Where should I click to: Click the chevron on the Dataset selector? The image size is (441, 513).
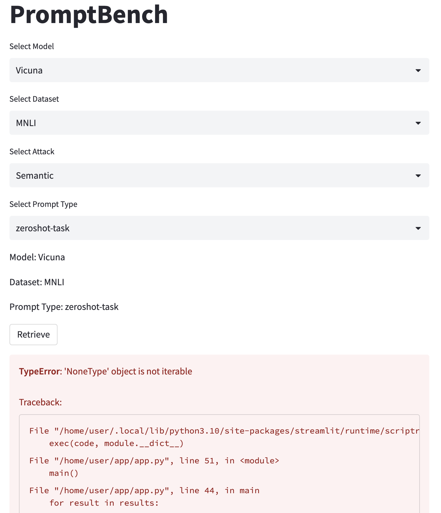(x=418, y=123)
